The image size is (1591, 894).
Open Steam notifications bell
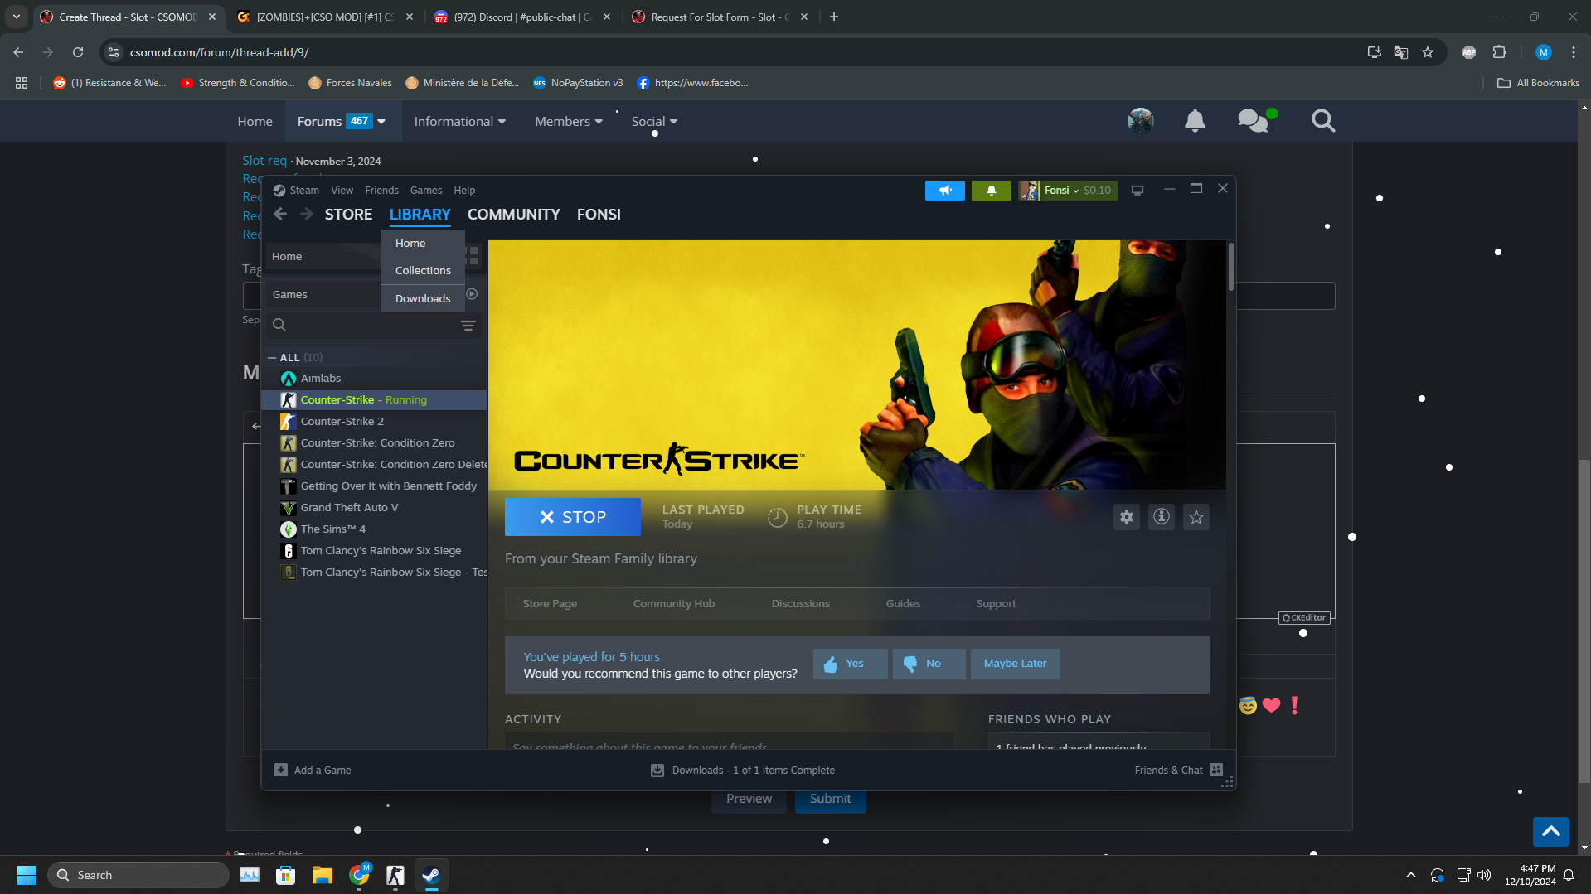click(x=991, y=191)
